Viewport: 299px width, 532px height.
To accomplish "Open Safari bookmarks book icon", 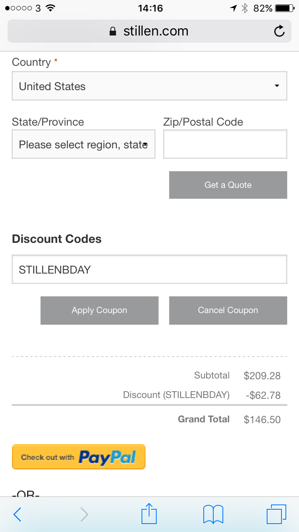I will (213, 514).
